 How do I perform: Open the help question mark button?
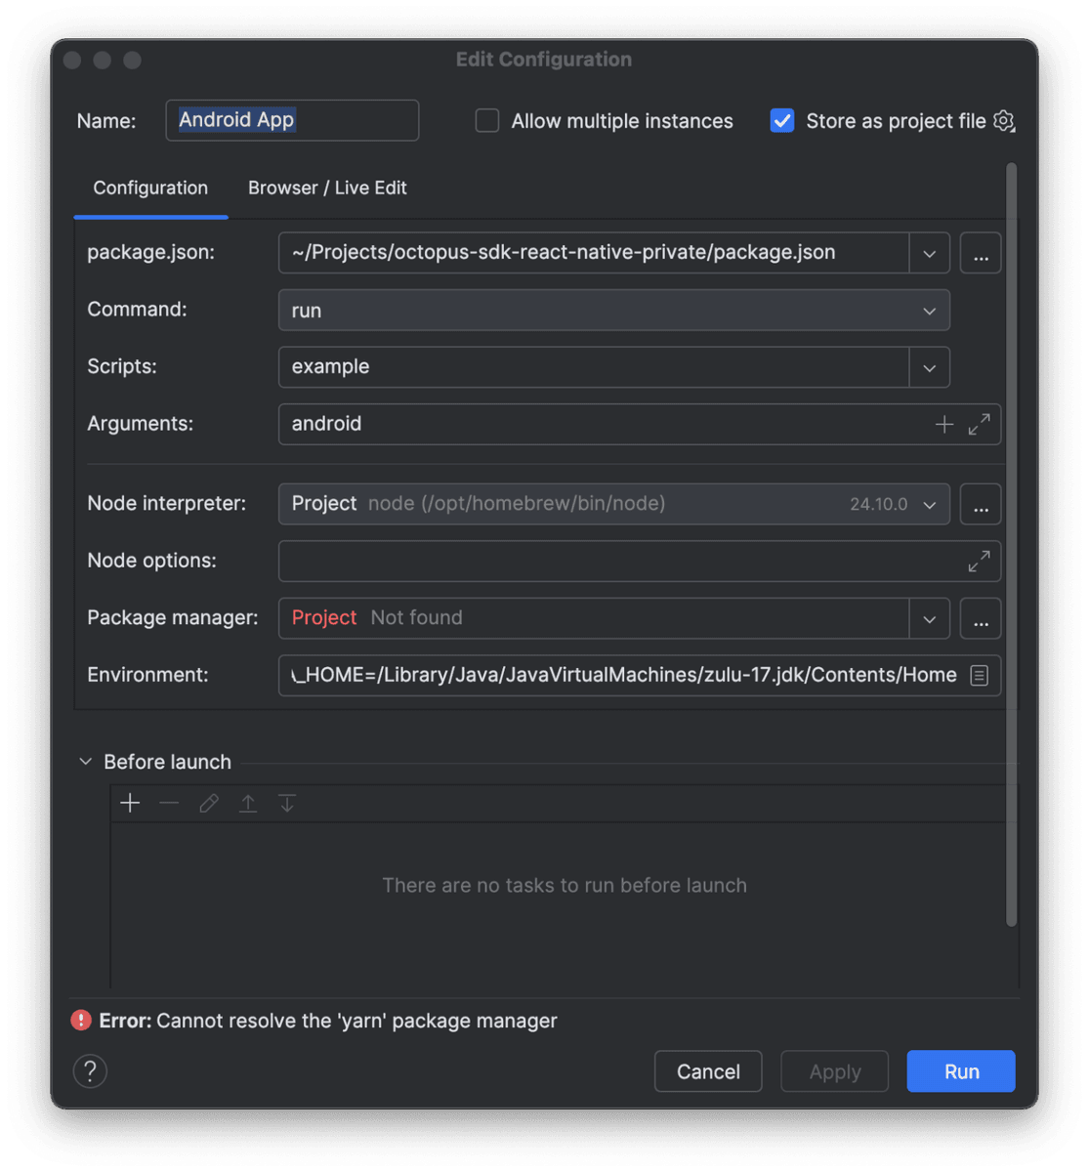coord(90,1071)
